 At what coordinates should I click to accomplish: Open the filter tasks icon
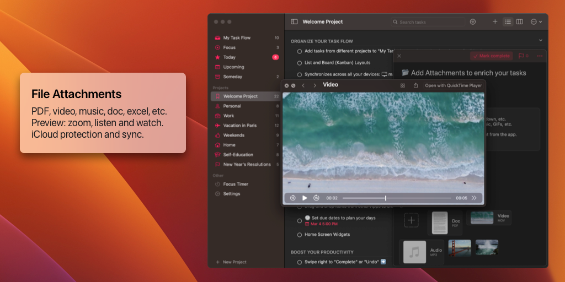[x=473, y=22]
